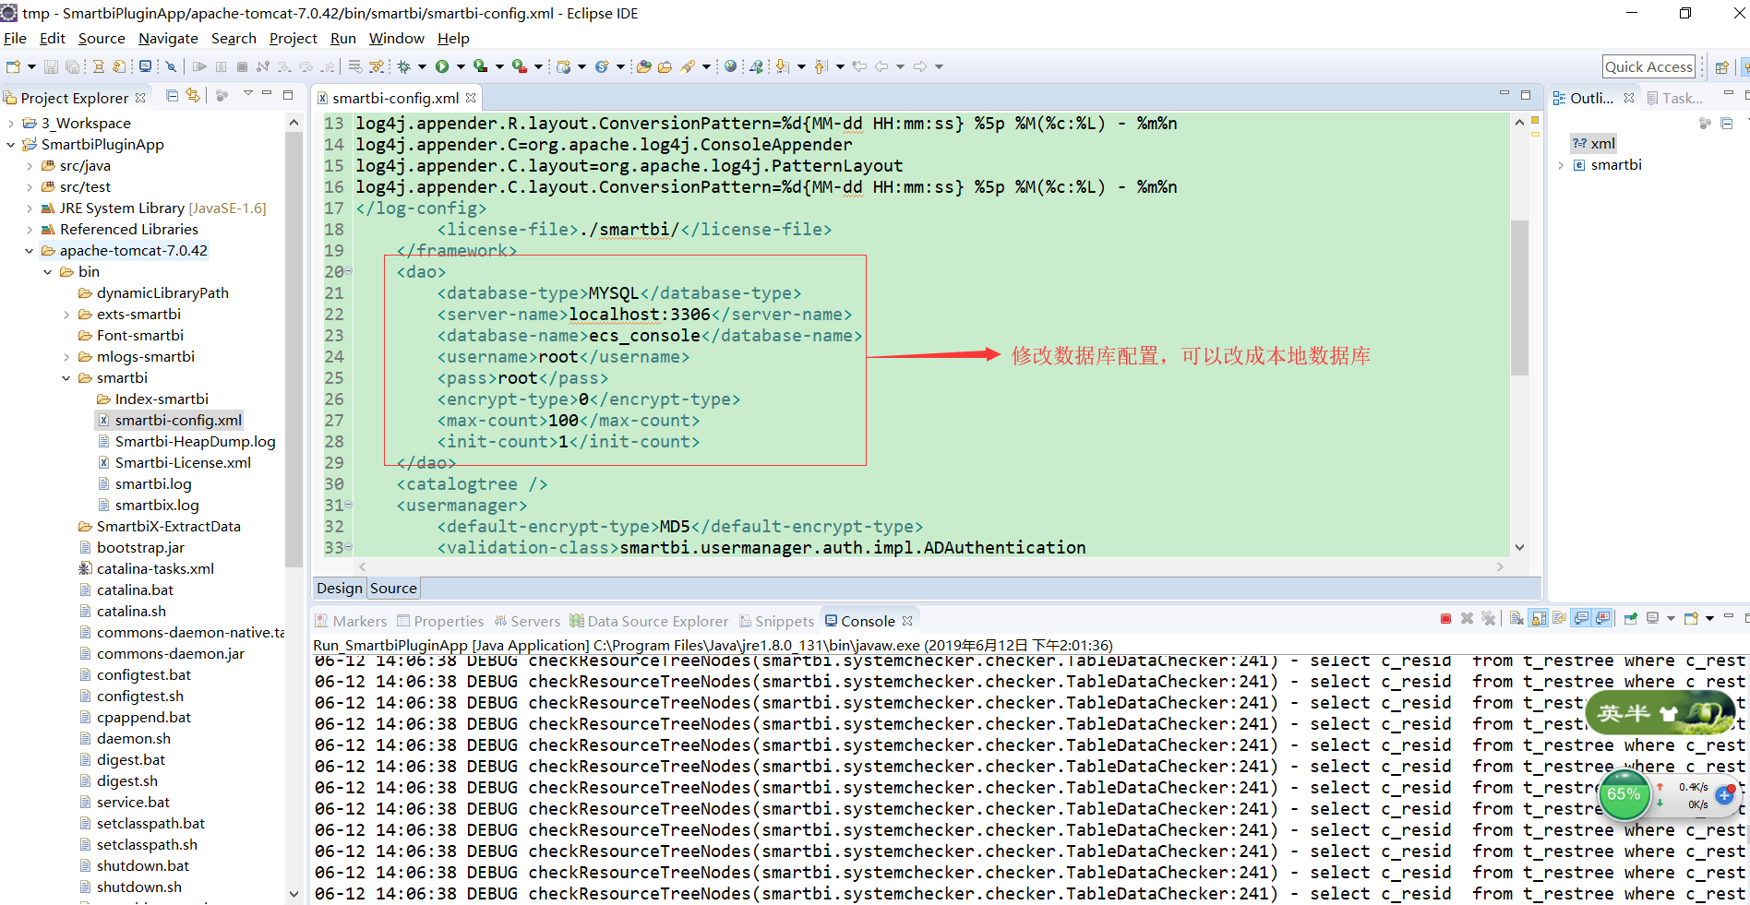Toggle Show Console on Standard Error

[x=1603, y=619]
